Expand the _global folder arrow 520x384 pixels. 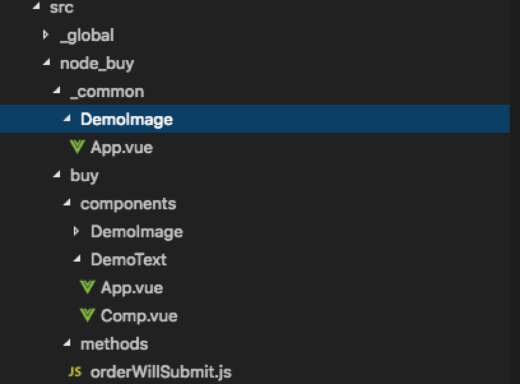coord(46,34)
